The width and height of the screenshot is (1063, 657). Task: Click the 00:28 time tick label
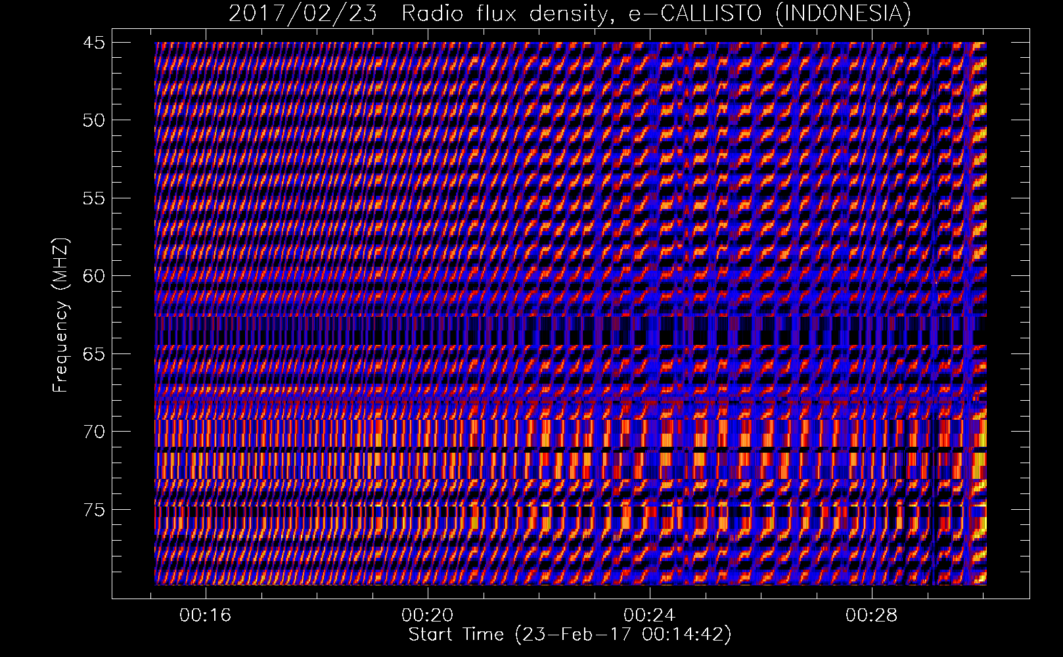point(872,615)
